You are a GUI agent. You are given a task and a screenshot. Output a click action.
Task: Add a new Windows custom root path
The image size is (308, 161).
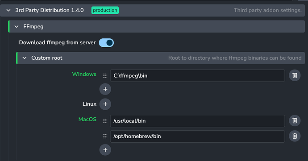coord(105,89)
